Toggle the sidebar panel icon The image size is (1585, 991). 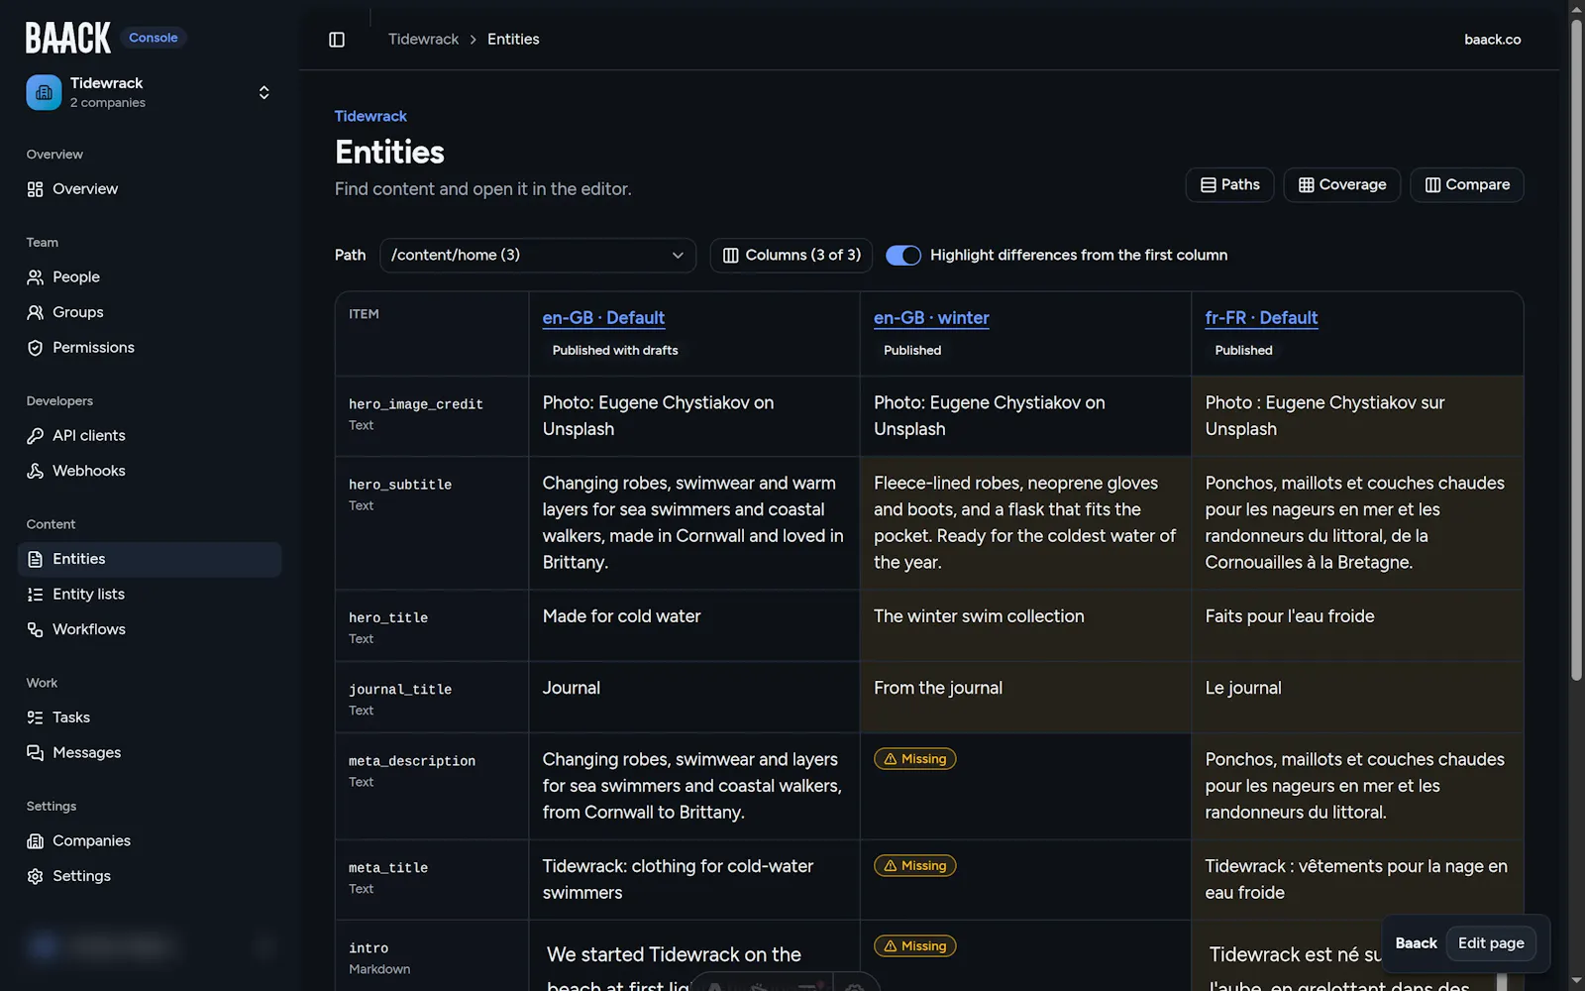click(x=337, y=40)
